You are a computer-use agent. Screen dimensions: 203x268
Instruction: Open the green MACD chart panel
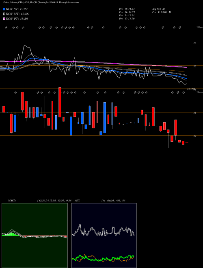tap(35, 236)
